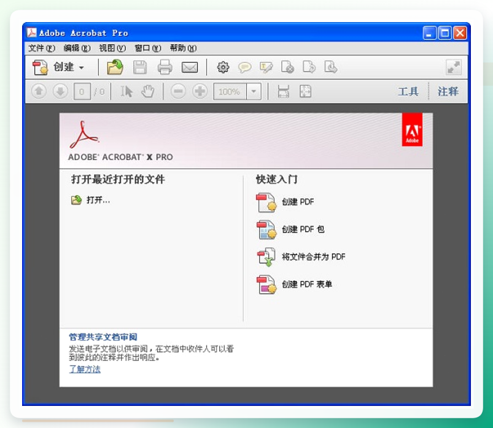Screen dimensions: 493x428
Task: Click the icon beside 创建 PDF
Action: coord(266,203)
